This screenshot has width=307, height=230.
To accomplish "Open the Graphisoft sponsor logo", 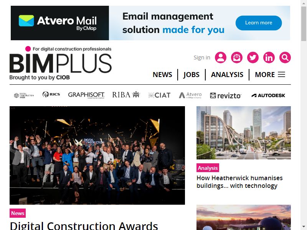I will pos(86,95).
